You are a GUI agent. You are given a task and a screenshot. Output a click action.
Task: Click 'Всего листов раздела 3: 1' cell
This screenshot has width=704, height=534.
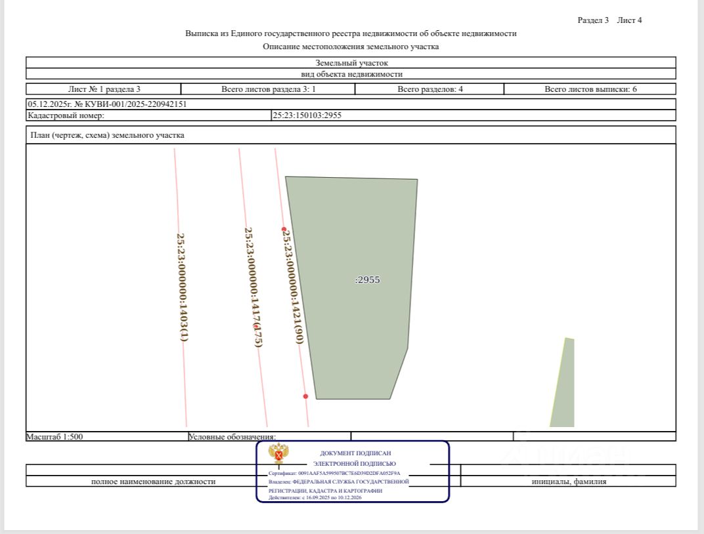[268, 89]
